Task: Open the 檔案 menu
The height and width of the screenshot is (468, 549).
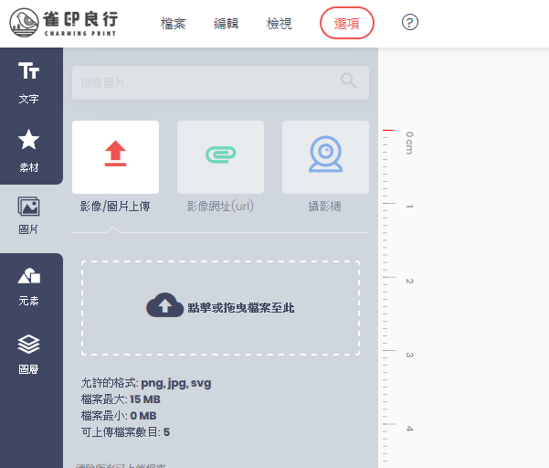Action: tap(174, 24)
